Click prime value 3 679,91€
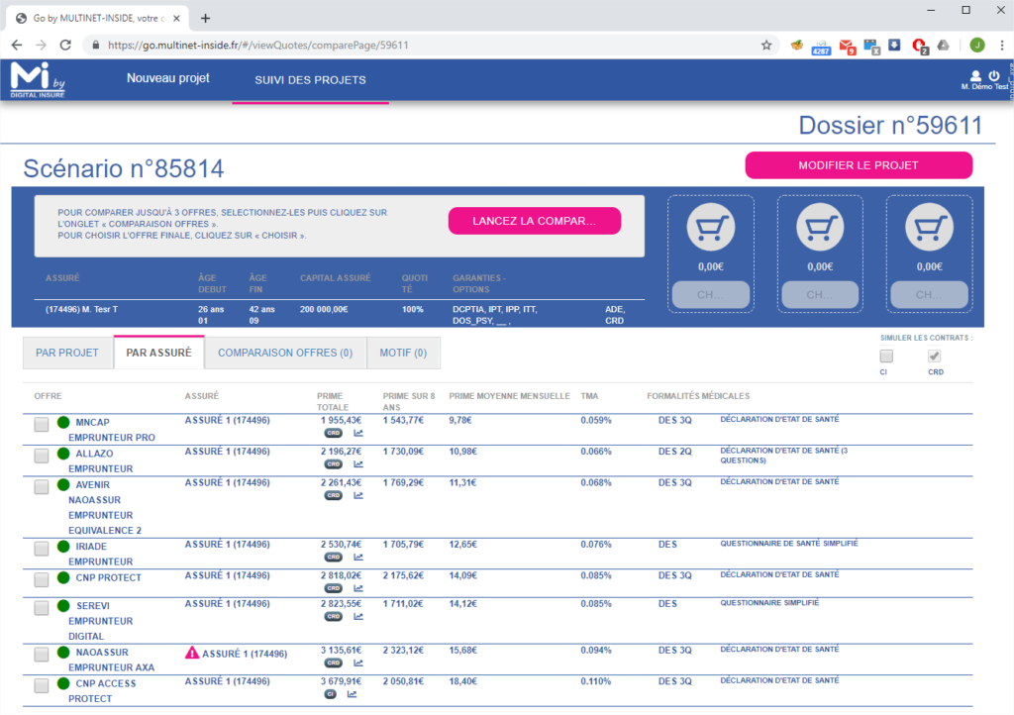 pos(341,681)
